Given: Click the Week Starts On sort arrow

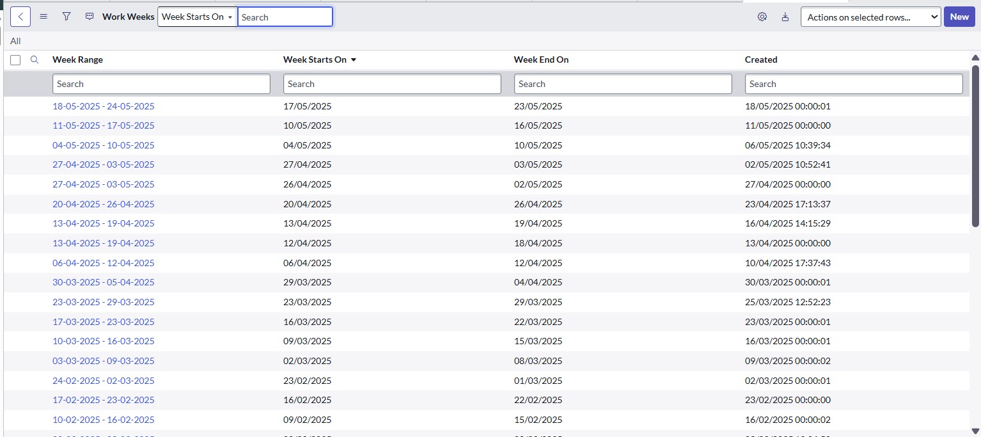Looking at the screenshot, I should (x=354, y=60).
